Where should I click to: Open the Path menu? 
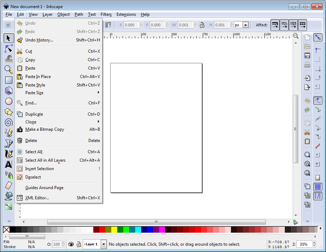(x=79, y=14)
